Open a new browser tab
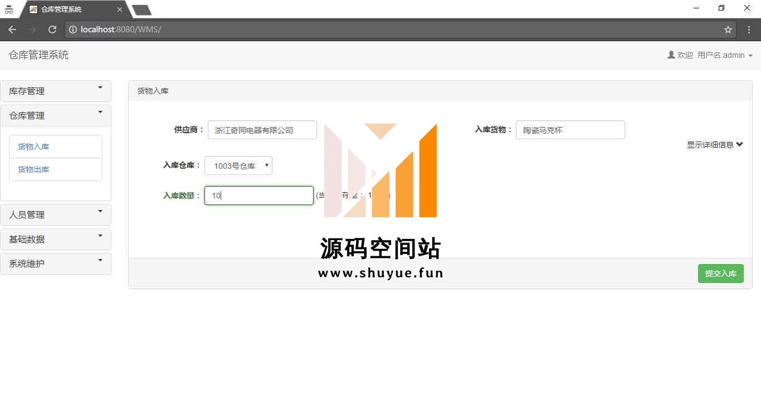Viewport: 761px width, 405px height. 142,9
